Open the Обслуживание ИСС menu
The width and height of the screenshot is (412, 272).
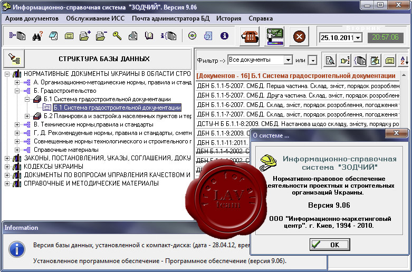(x=95, y=18)
